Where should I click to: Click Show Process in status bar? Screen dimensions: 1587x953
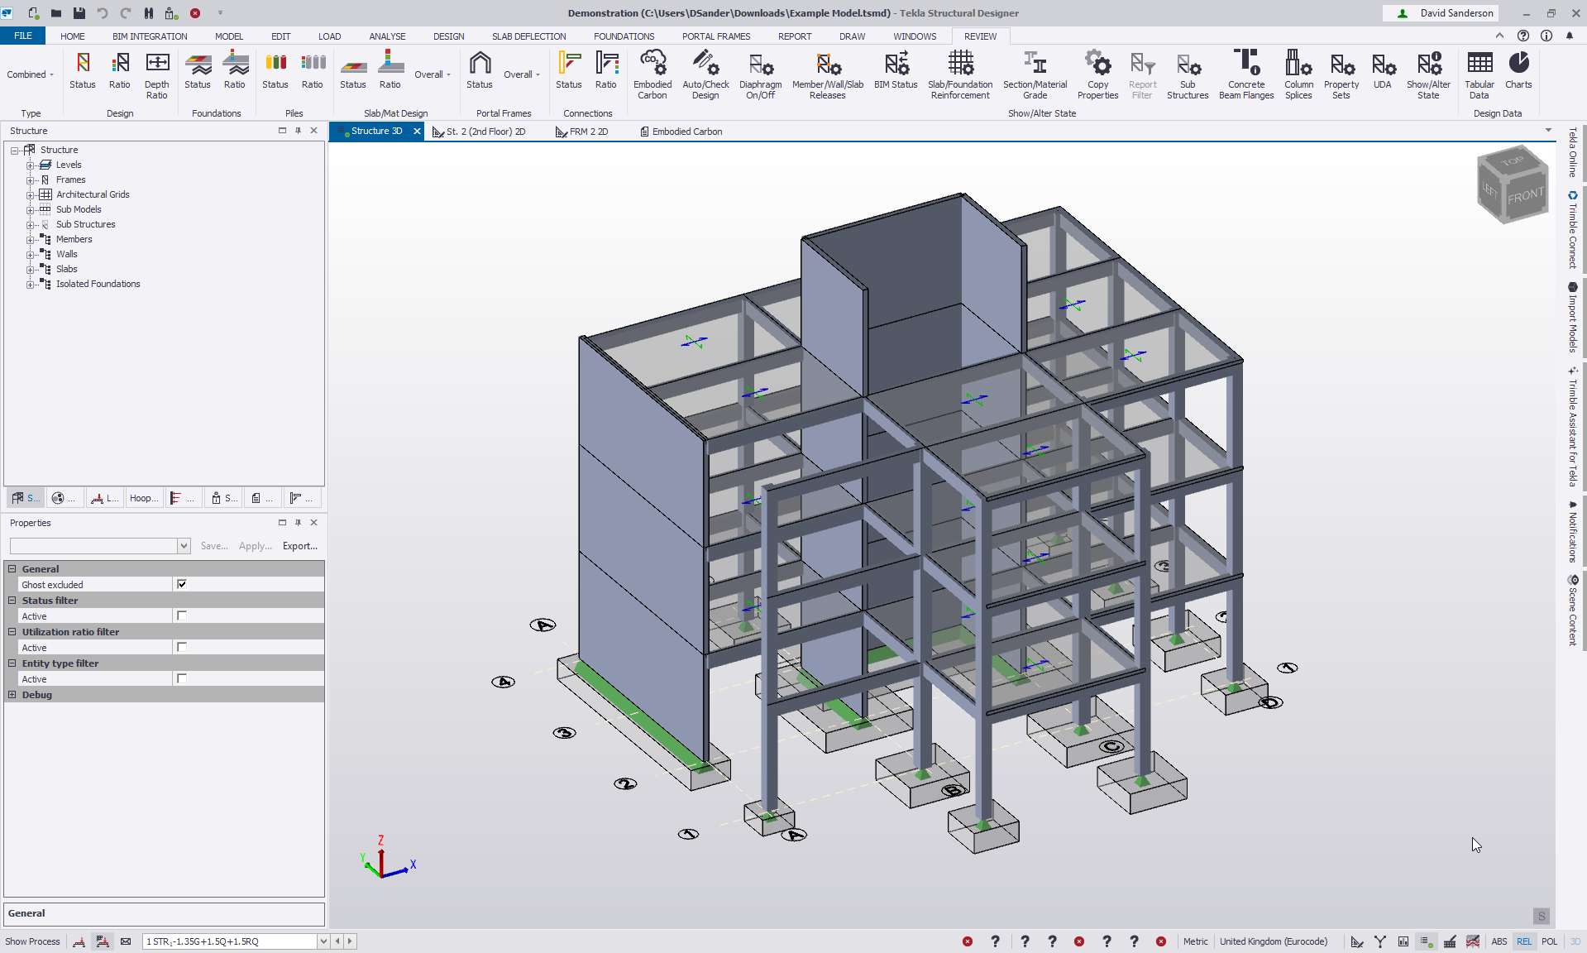coord(32,941)
